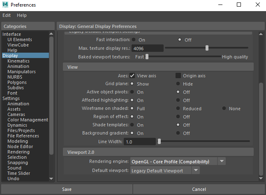Select ViewCube category
Viewport: 266px width, 195px height.
point(18,45)
